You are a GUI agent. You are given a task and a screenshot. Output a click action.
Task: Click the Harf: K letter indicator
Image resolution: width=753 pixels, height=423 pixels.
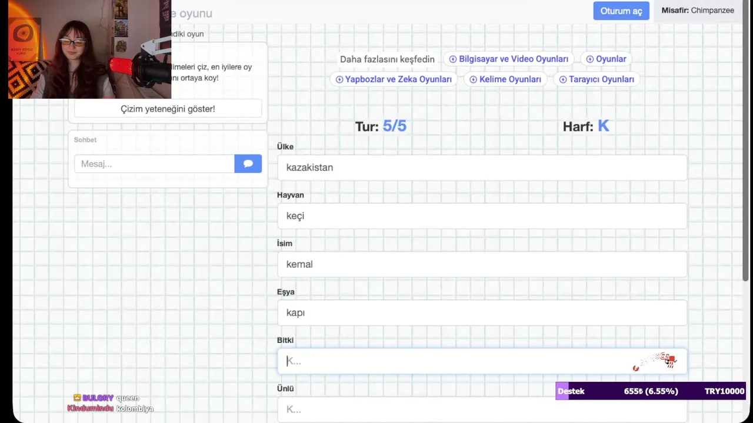tap(586, 126)
